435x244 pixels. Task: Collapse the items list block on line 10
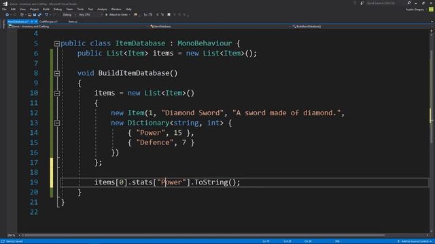[57, 94]
